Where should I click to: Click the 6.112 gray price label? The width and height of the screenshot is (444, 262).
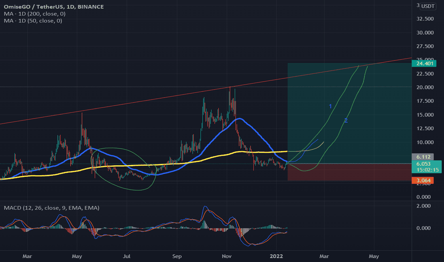click(x=423, y=157)
